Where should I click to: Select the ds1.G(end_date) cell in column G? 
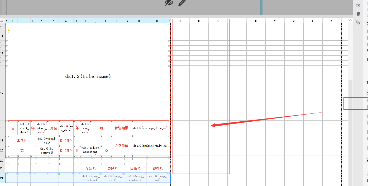click(x=66, y=128)
